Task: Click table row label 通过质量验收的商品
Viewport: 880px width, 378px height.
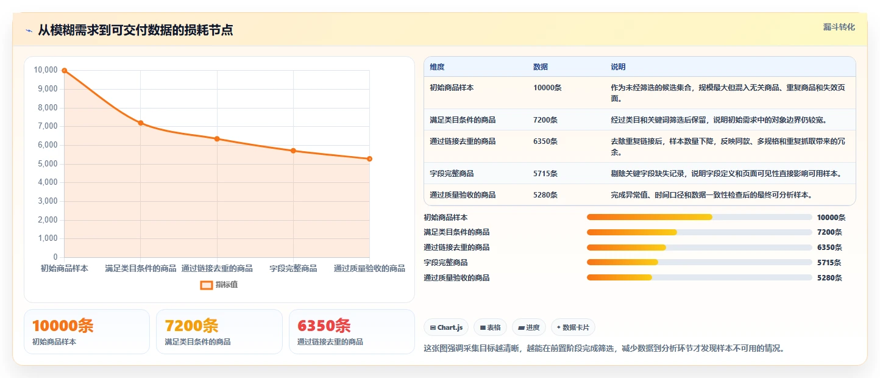Action: (463, 195)
